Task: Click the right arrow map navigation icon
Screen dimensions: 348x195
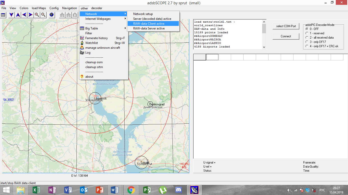Action: 31,15
